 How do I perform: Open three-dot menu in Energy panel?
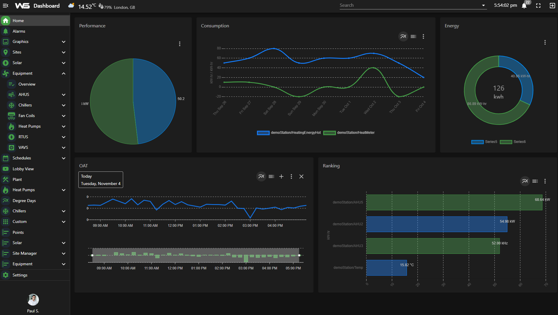coord(545,42)
